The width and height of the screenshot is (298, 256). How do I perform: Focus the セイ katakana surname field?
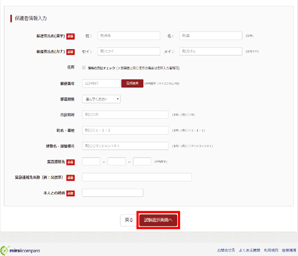(129, 51)
